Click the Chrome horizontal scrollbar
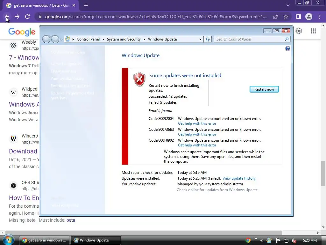 (144, 233)
